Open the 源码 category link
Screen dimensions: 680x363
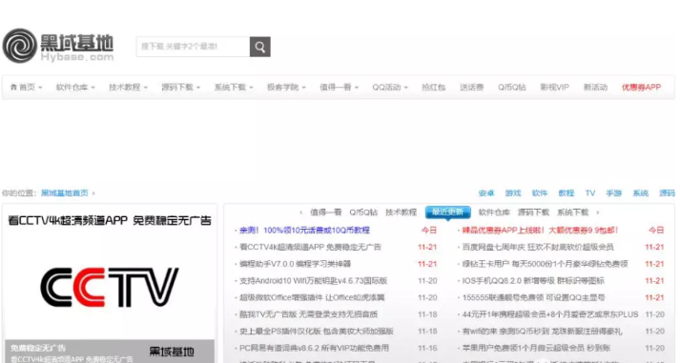667,193
